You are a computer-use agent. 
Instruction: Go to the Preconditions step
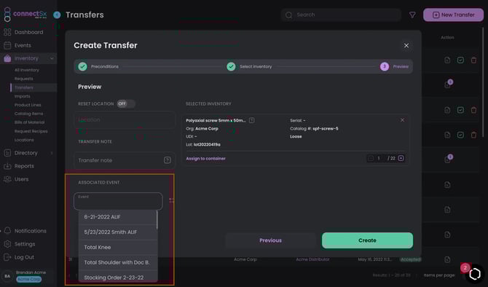tap(98, 66)
